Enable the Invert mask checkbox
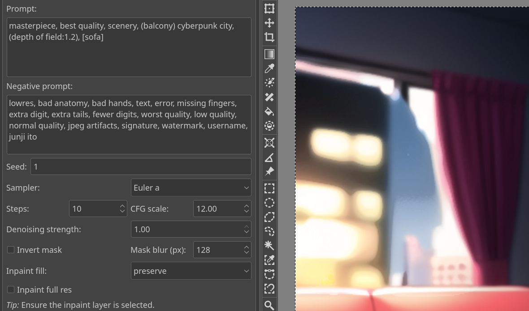 (x=11, y=250)
